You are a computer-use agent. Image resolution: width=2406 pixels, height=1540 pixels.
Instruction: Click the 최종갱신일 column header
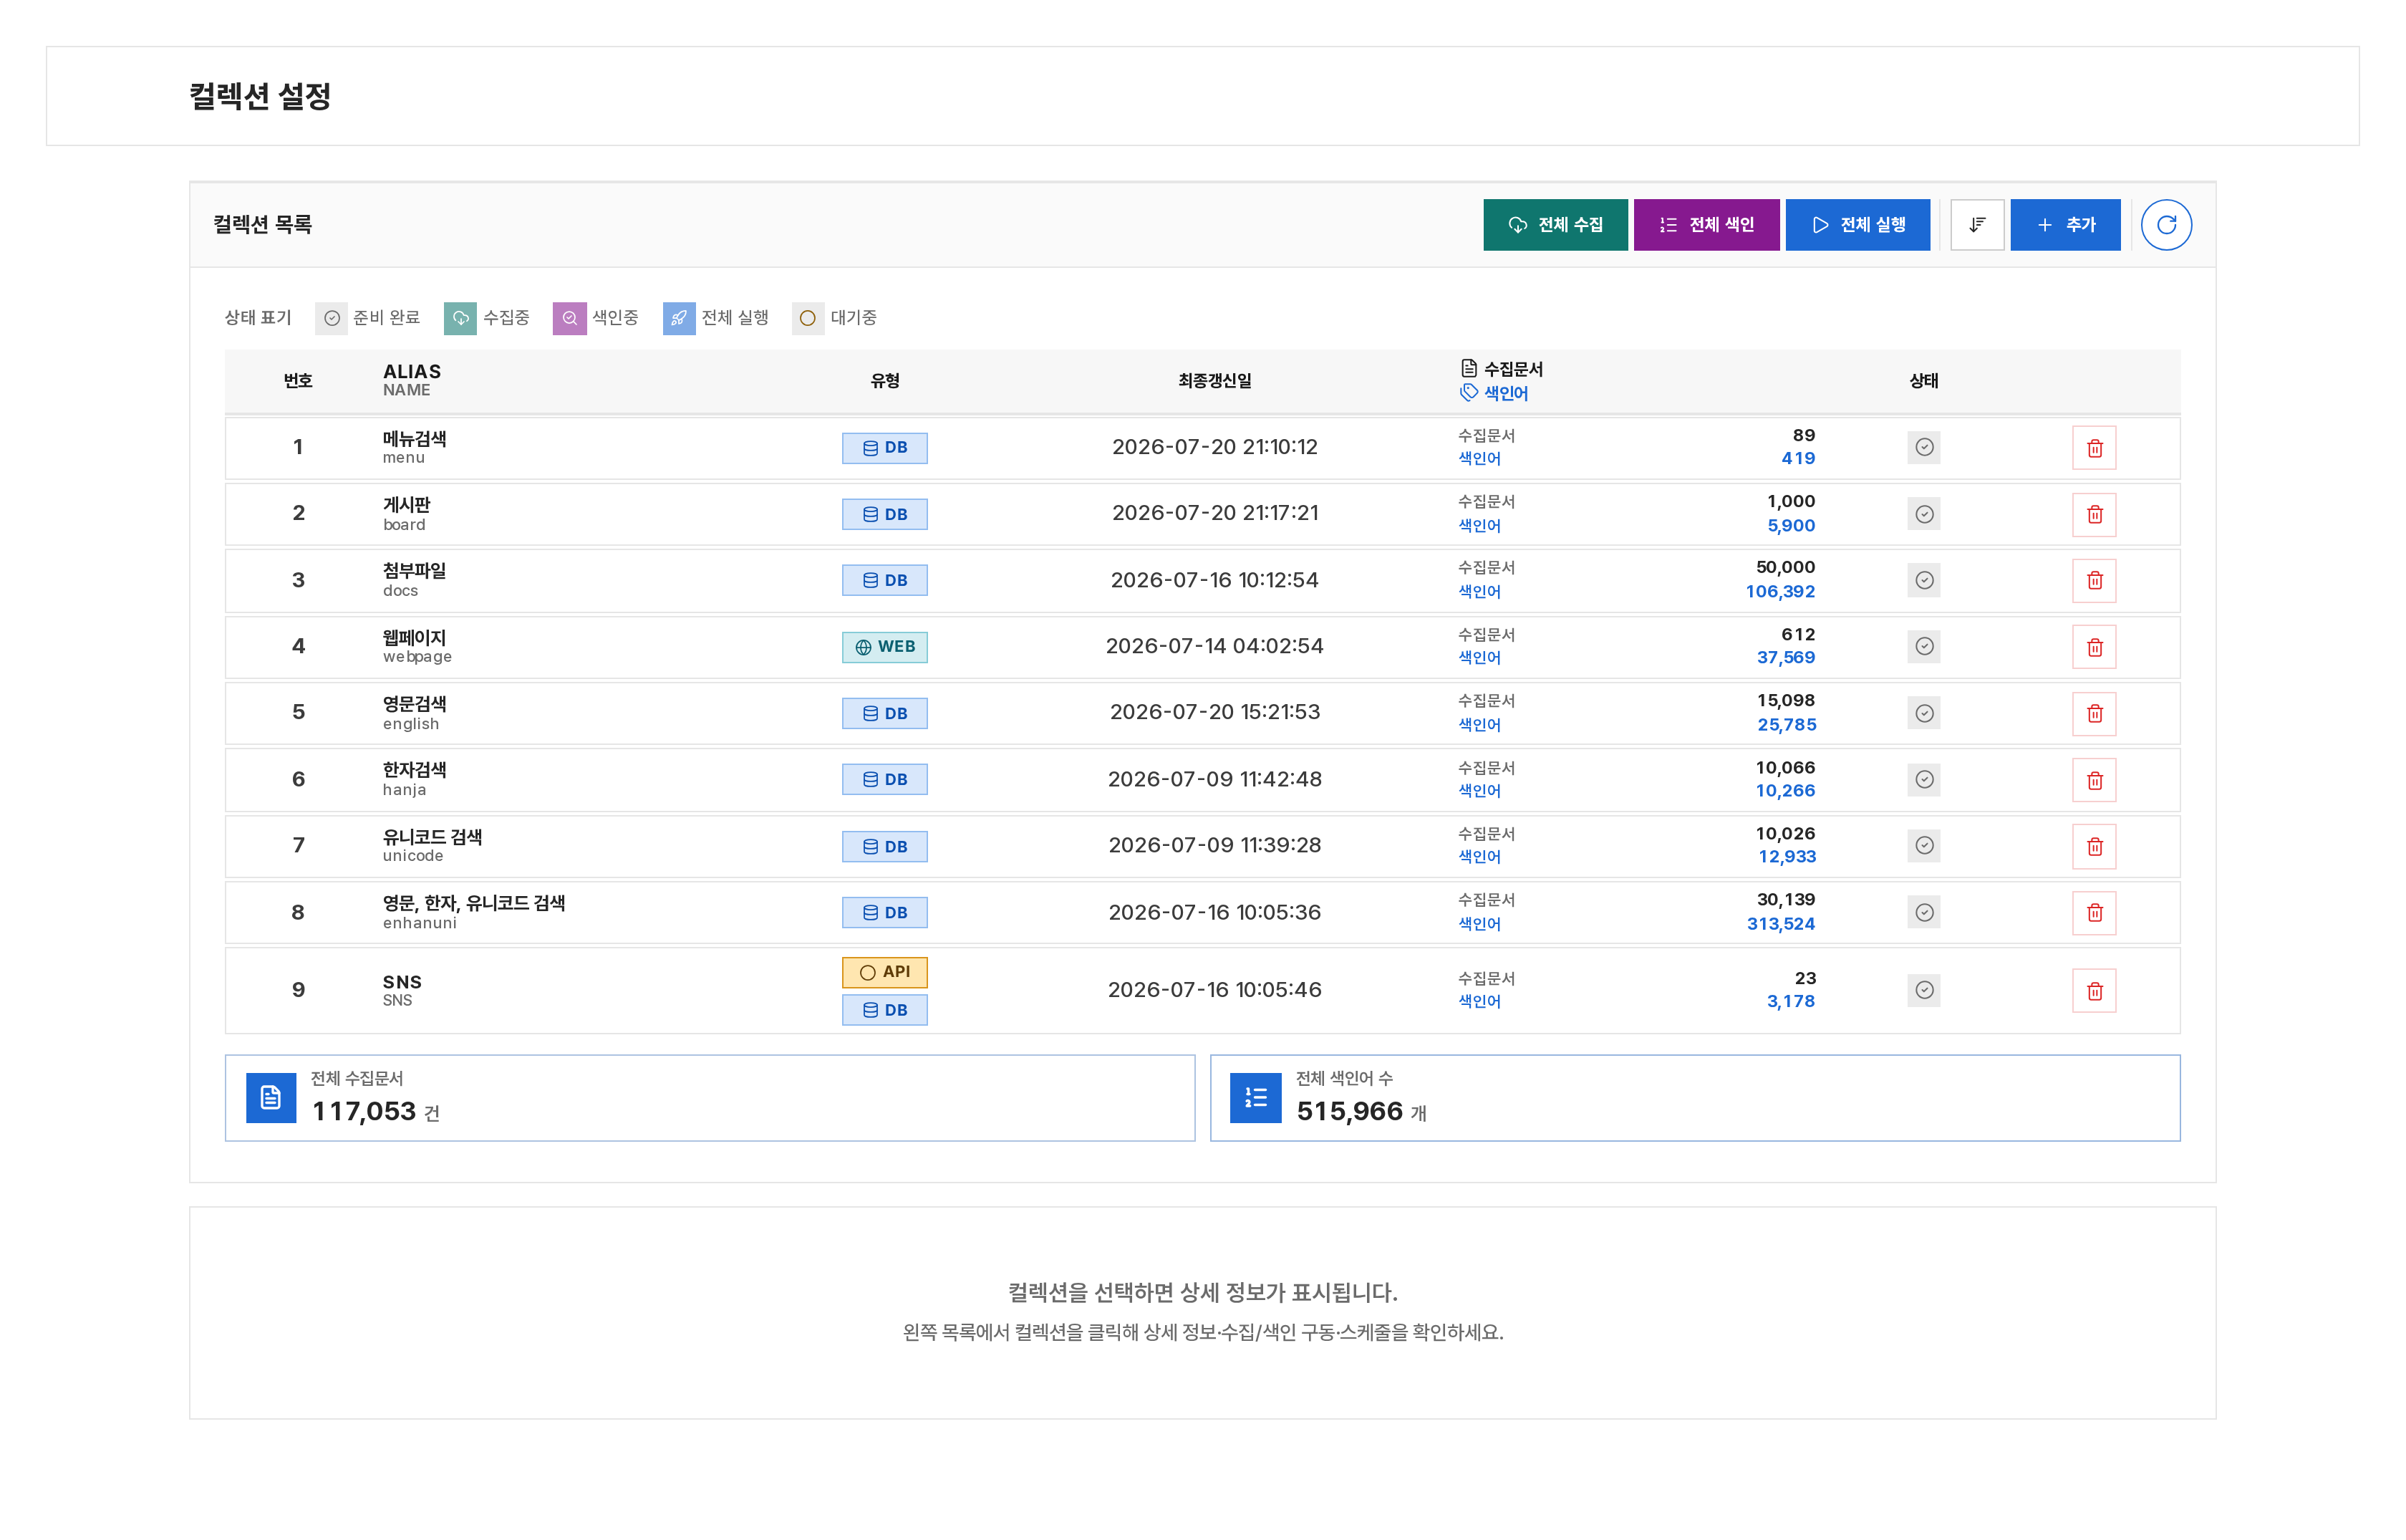pyautogui.click(x=1214, y=381)
